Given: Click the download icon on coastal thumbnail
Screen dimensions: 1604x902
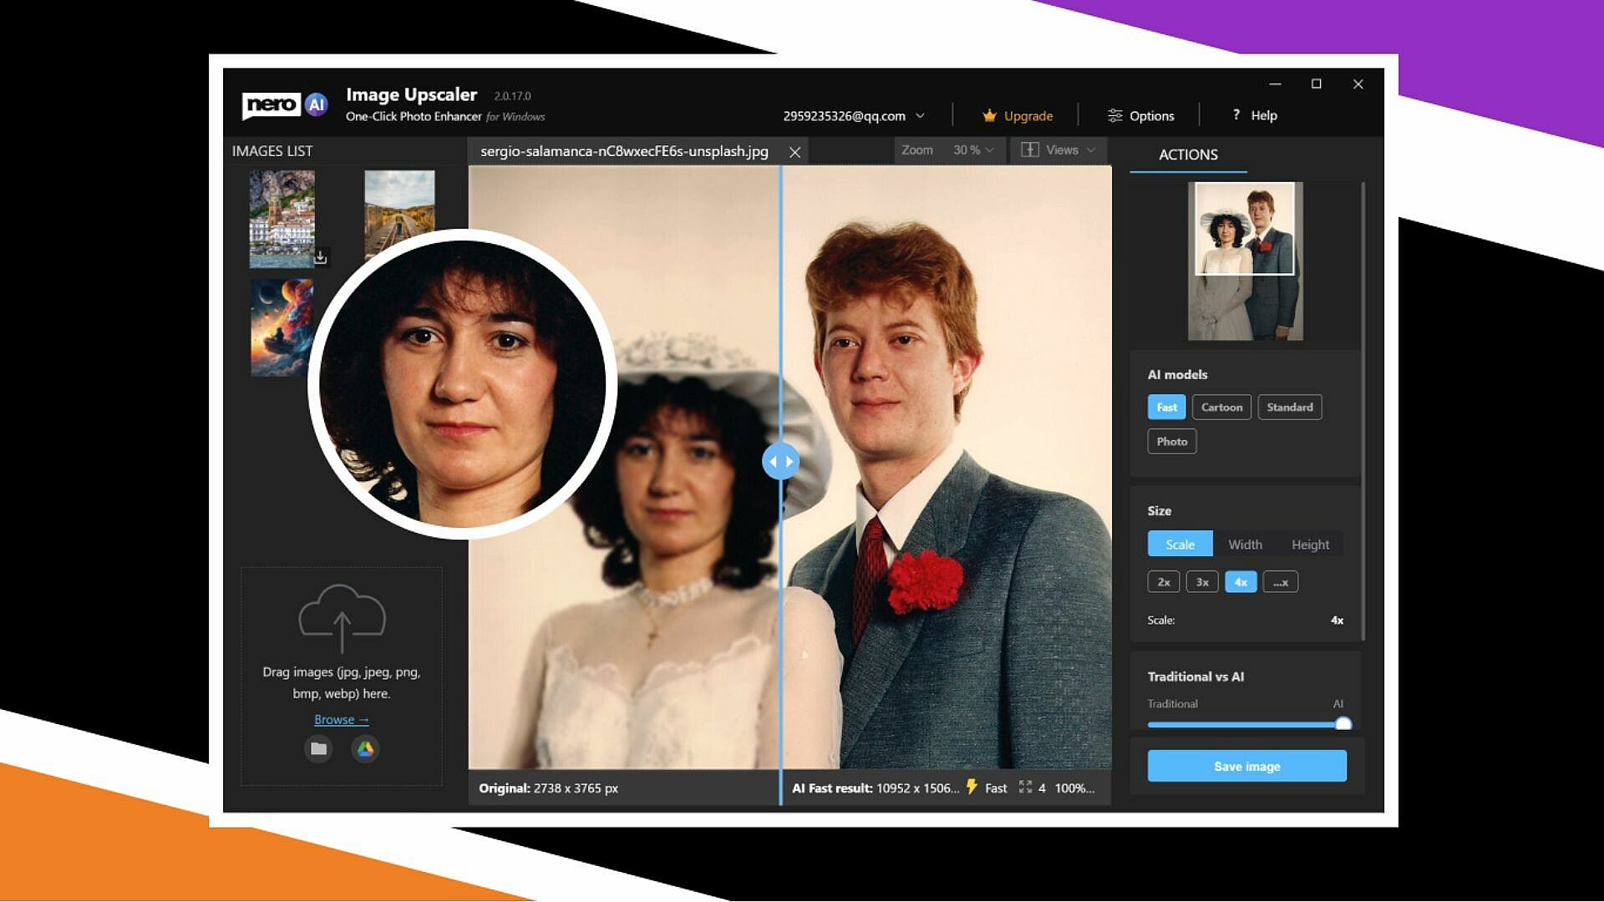Looking at the screenshot, I should pyautogui.click(x=320, y=257).
